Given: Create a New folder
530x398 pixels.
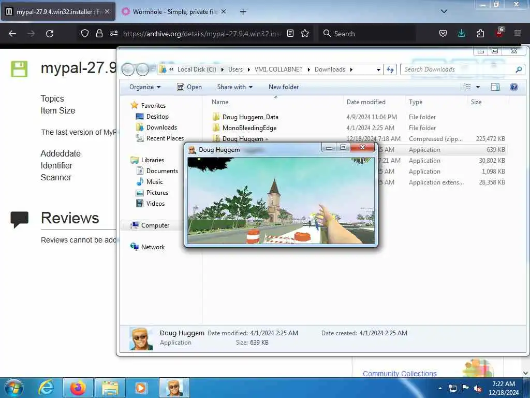Looking at the screenshot, I should [284, 87].
